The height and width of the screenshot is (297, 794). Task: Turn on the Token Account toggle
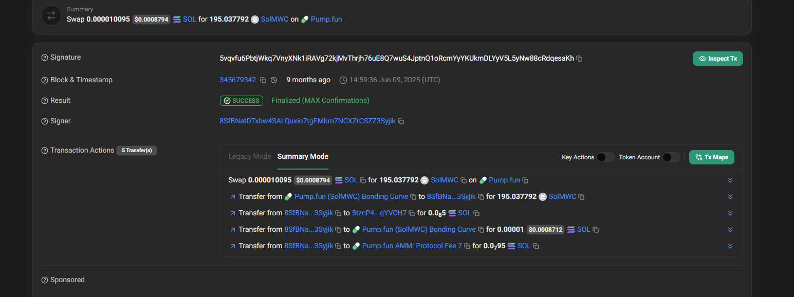click(671, 157)
